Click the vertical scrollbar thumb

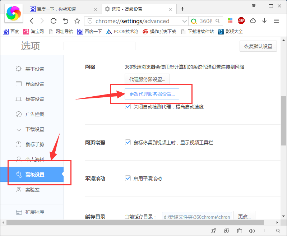pyautogui.click(x=283, y=121)
